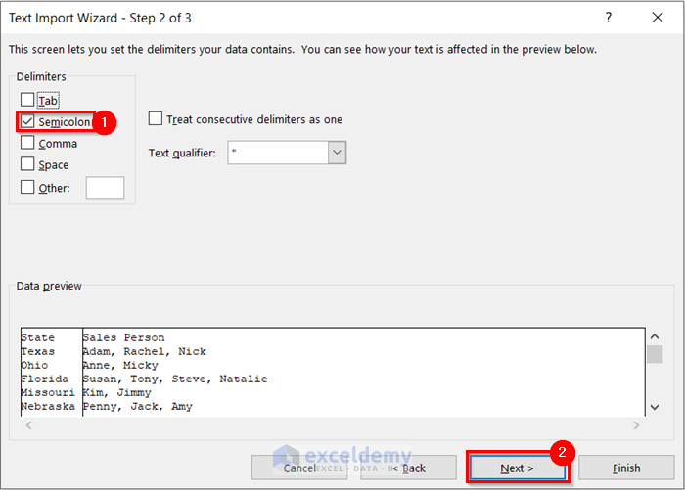Click the horizontal scroll left arrow
Viewport: 685px width, 490px height.
point(28,425)
